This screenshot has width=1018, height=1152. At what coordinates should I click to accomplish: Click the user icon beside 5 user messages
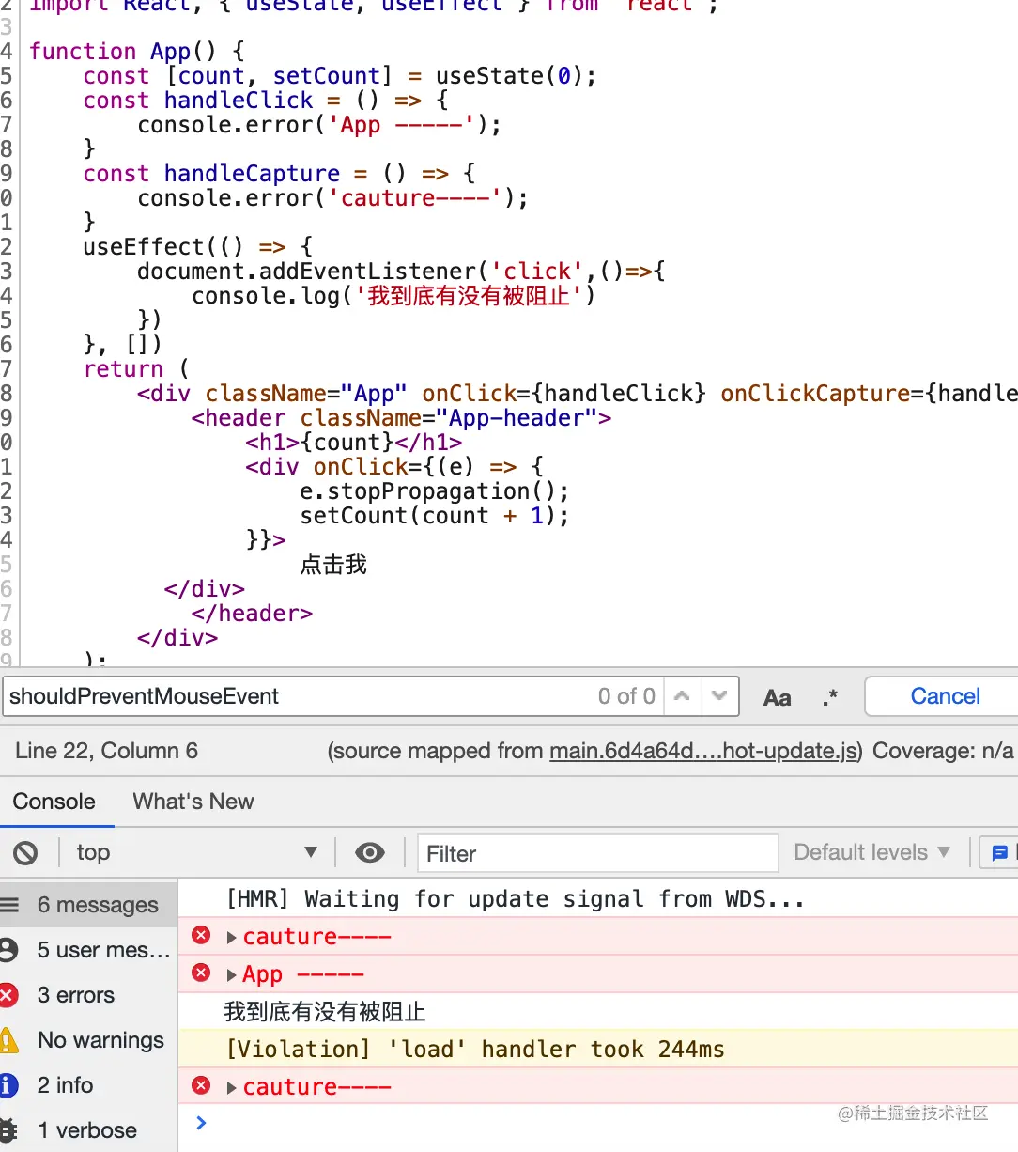pos(8,950)
